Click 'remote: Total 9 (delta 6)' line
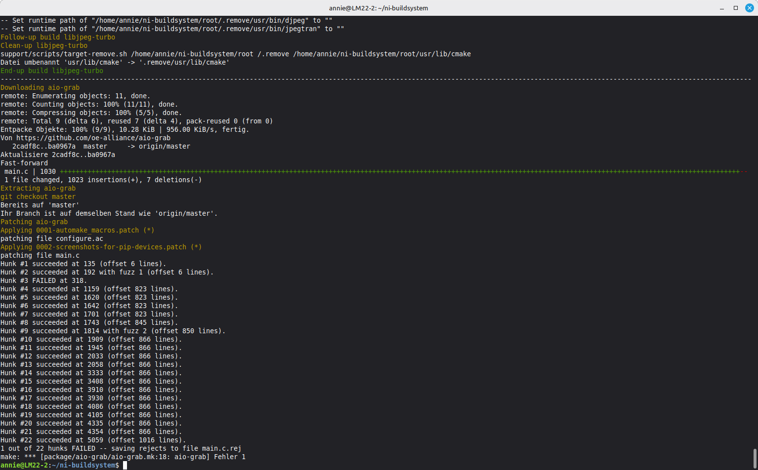 click(137, 121)
